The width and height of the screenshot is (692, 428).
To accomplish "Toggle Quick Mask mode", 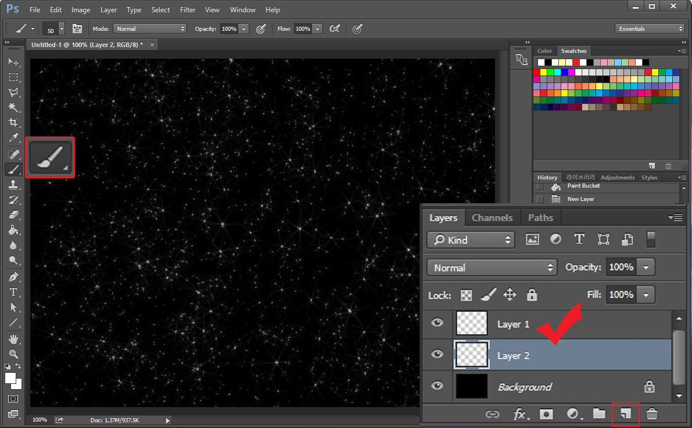I will [13, 398].
